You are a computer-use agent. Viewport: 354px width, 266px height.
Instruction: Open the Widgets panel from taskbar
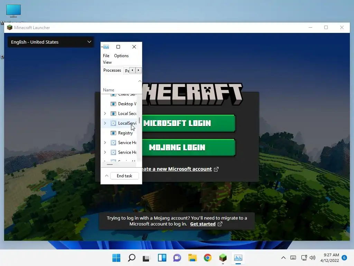pyautogui.click(x=162, y=258)
